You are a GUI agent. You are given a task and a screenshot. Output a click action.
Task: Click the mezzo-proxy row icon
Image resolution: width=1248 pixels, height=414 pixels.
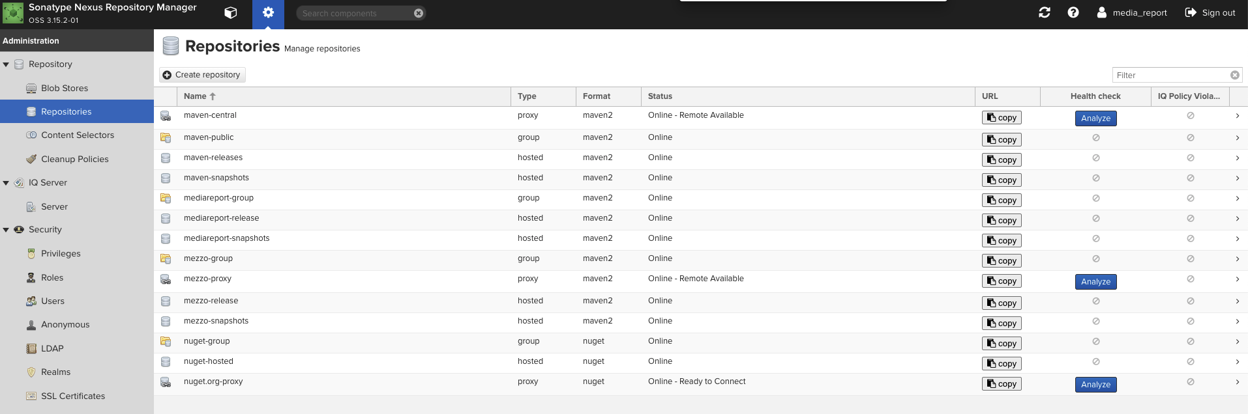click(x=166, y=279)
